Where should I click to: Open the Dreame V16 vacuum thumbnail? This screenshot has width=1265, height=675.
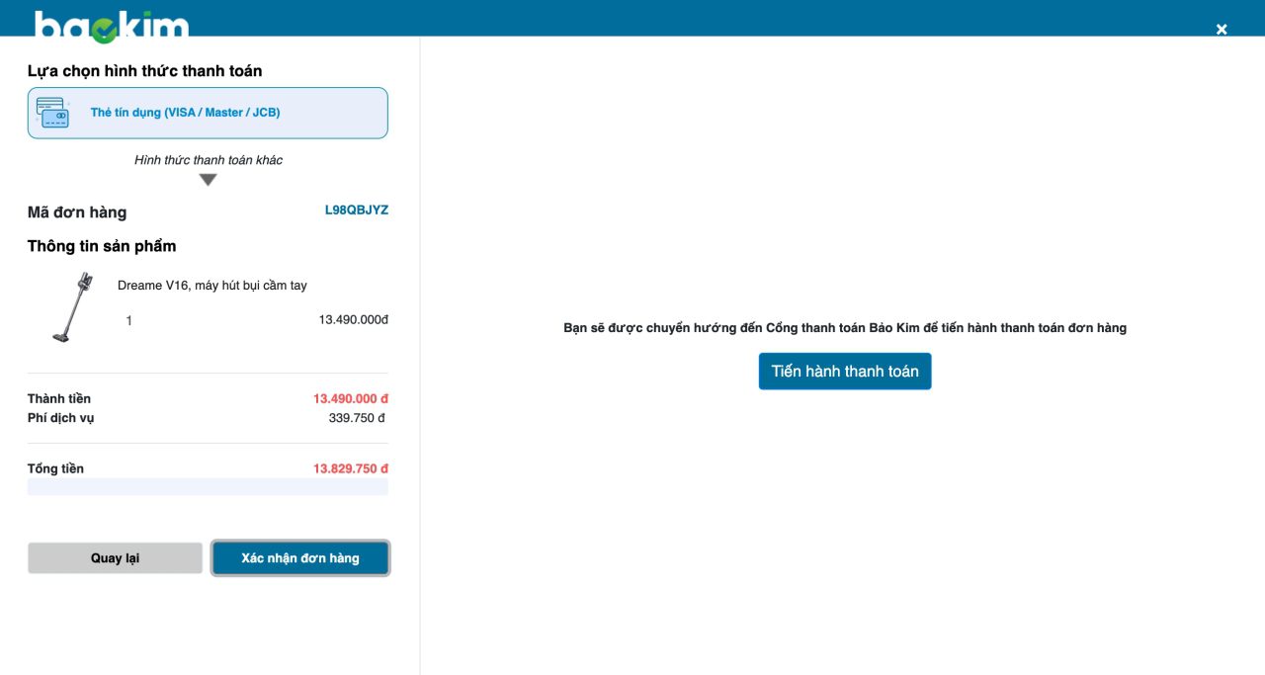coord(72,307)
